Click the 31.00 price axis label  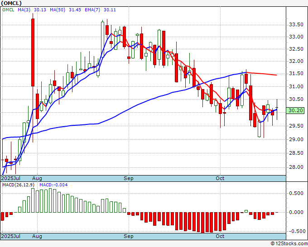296,86
